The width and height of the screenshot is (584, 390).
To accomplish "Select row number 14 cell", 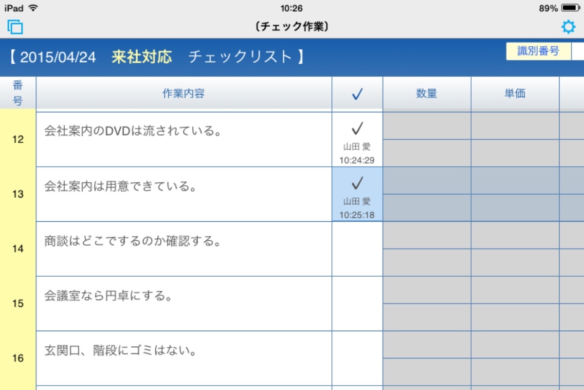I will (x=18, y=249).
